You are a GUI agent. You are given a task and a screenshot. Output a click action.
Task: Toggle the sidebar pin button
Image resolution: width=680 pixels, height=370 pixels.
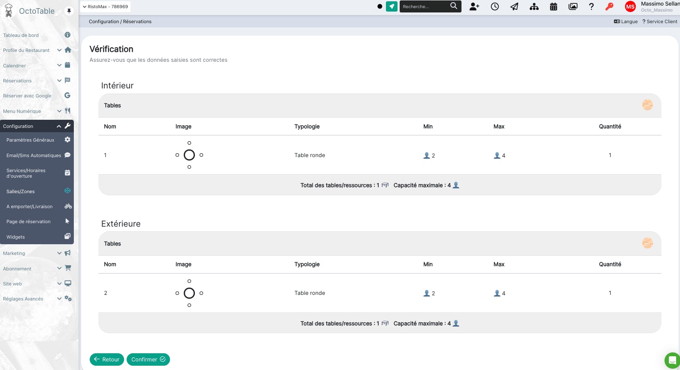(x=69, y=11)
